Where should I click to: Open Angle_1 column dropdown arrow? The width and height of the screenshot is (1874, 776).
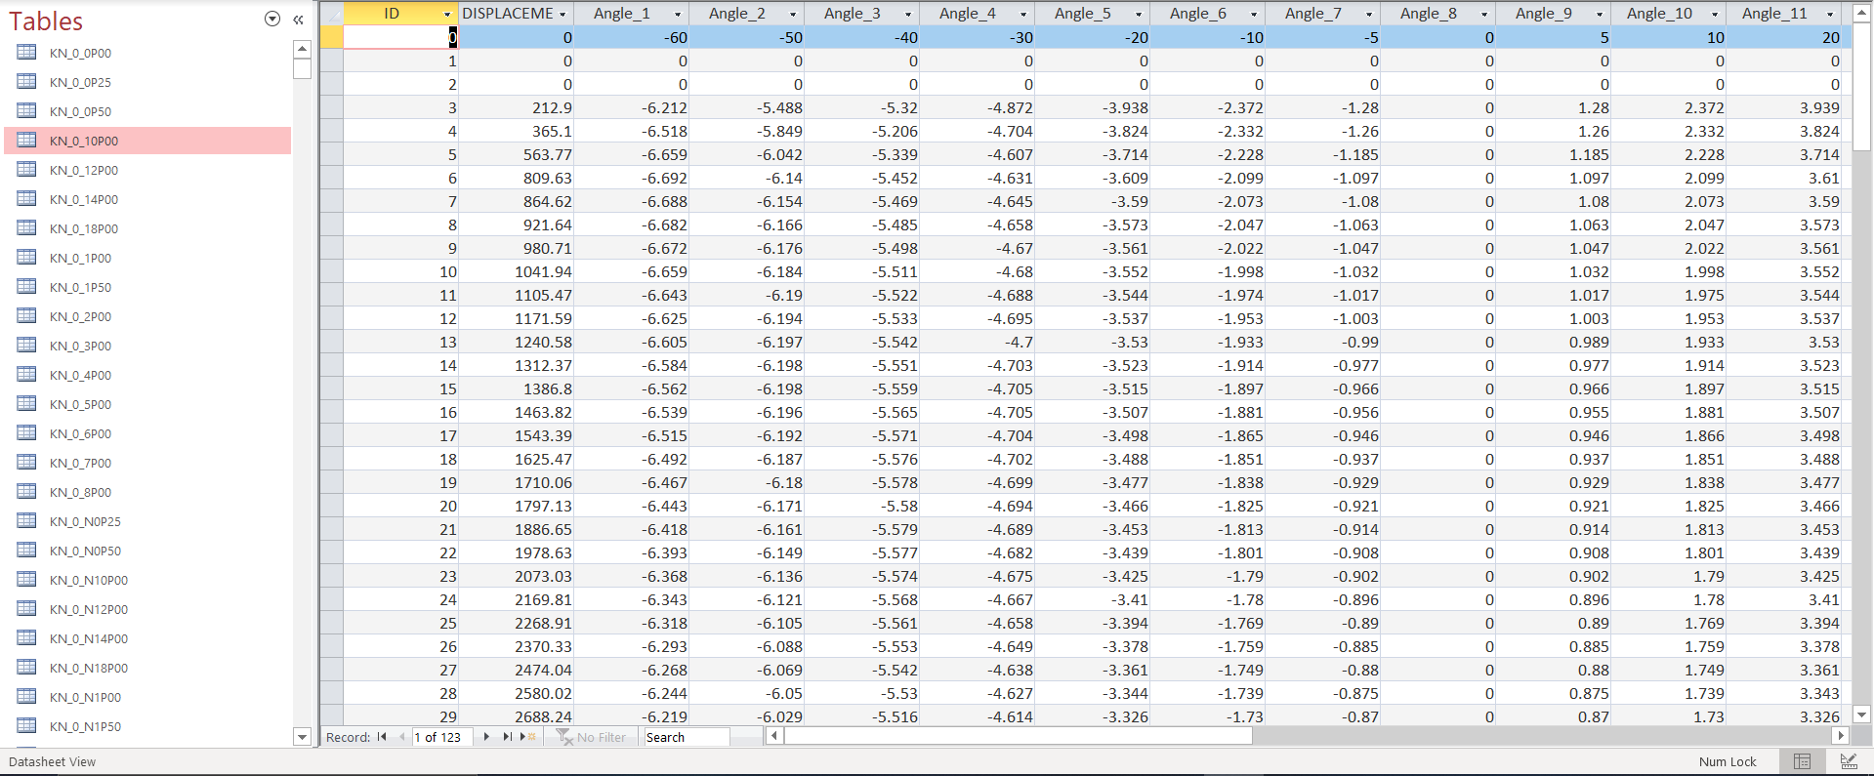point(678,14)
